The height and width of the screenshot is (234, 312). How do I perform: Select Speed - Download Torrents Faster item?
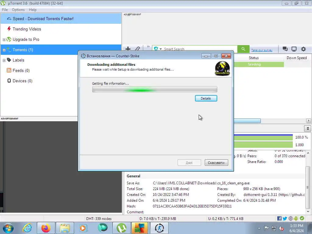point(61,19)
